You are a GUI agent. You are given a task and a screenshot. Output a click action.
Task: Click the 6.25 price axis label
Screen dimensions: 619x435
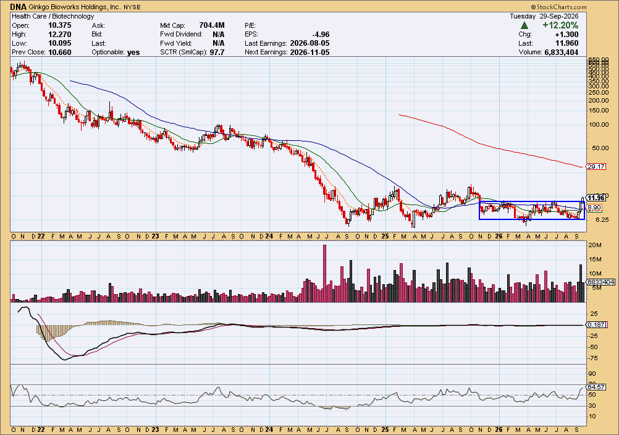(x=602, y=220)
